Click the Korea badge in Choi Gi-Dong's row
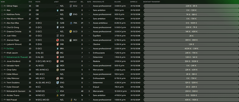Screen dimensions: 239x102 [x=58, y=27]
